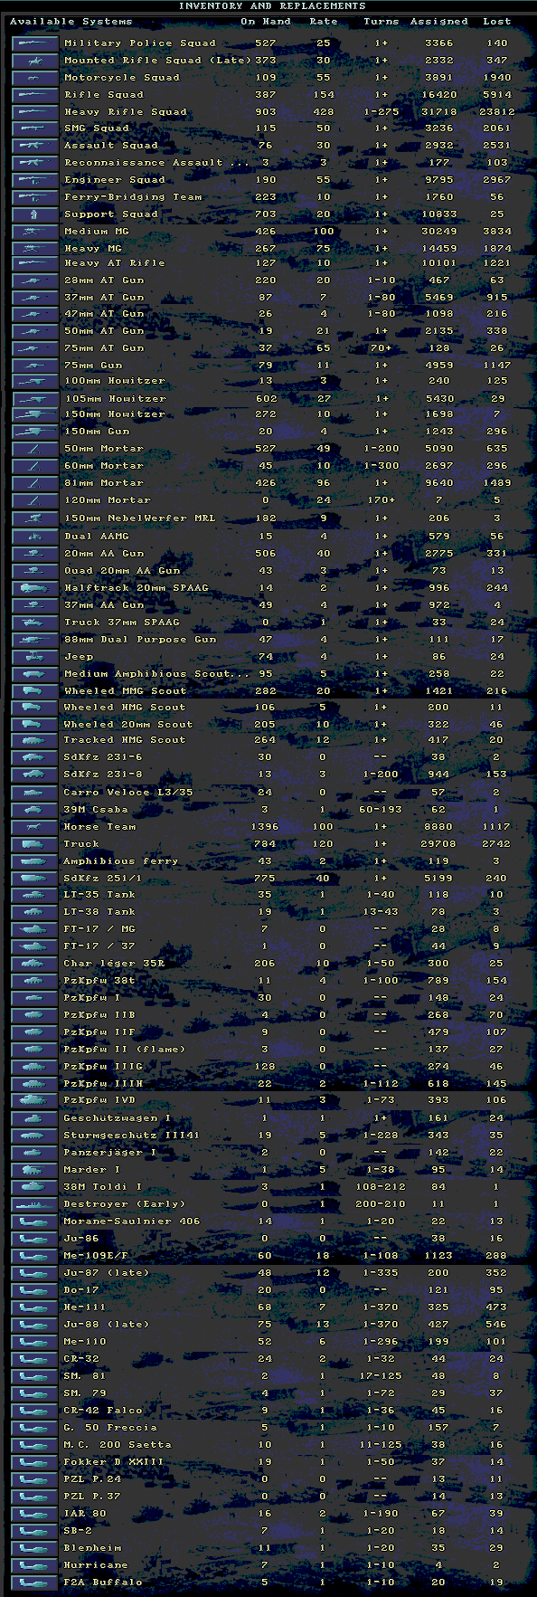
Task: Select the He-111 bomber icon
Action: pos(35,1307)
